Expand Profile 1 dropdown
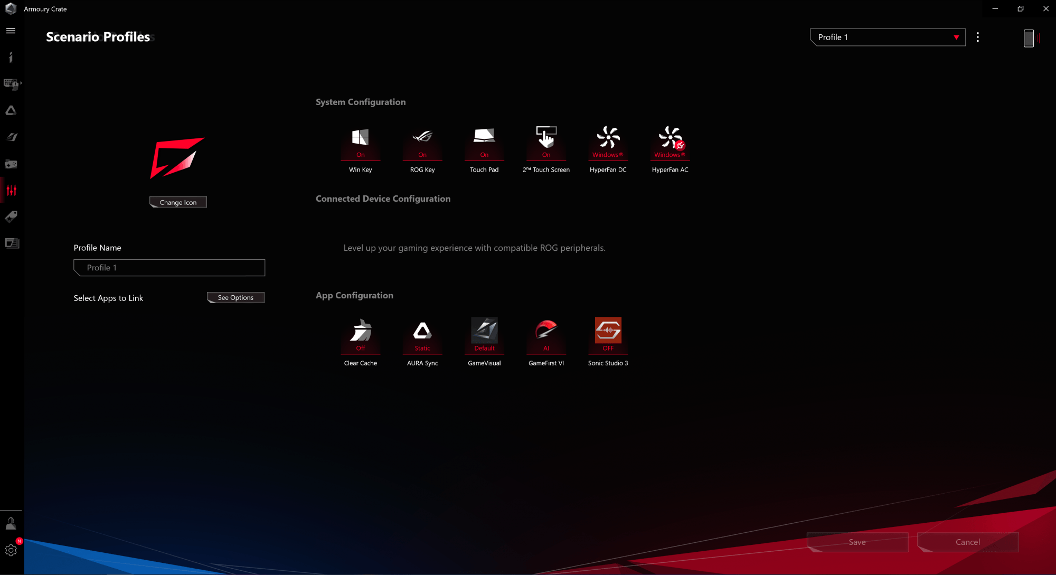The image size is (1056, 575). click(888, 37)
